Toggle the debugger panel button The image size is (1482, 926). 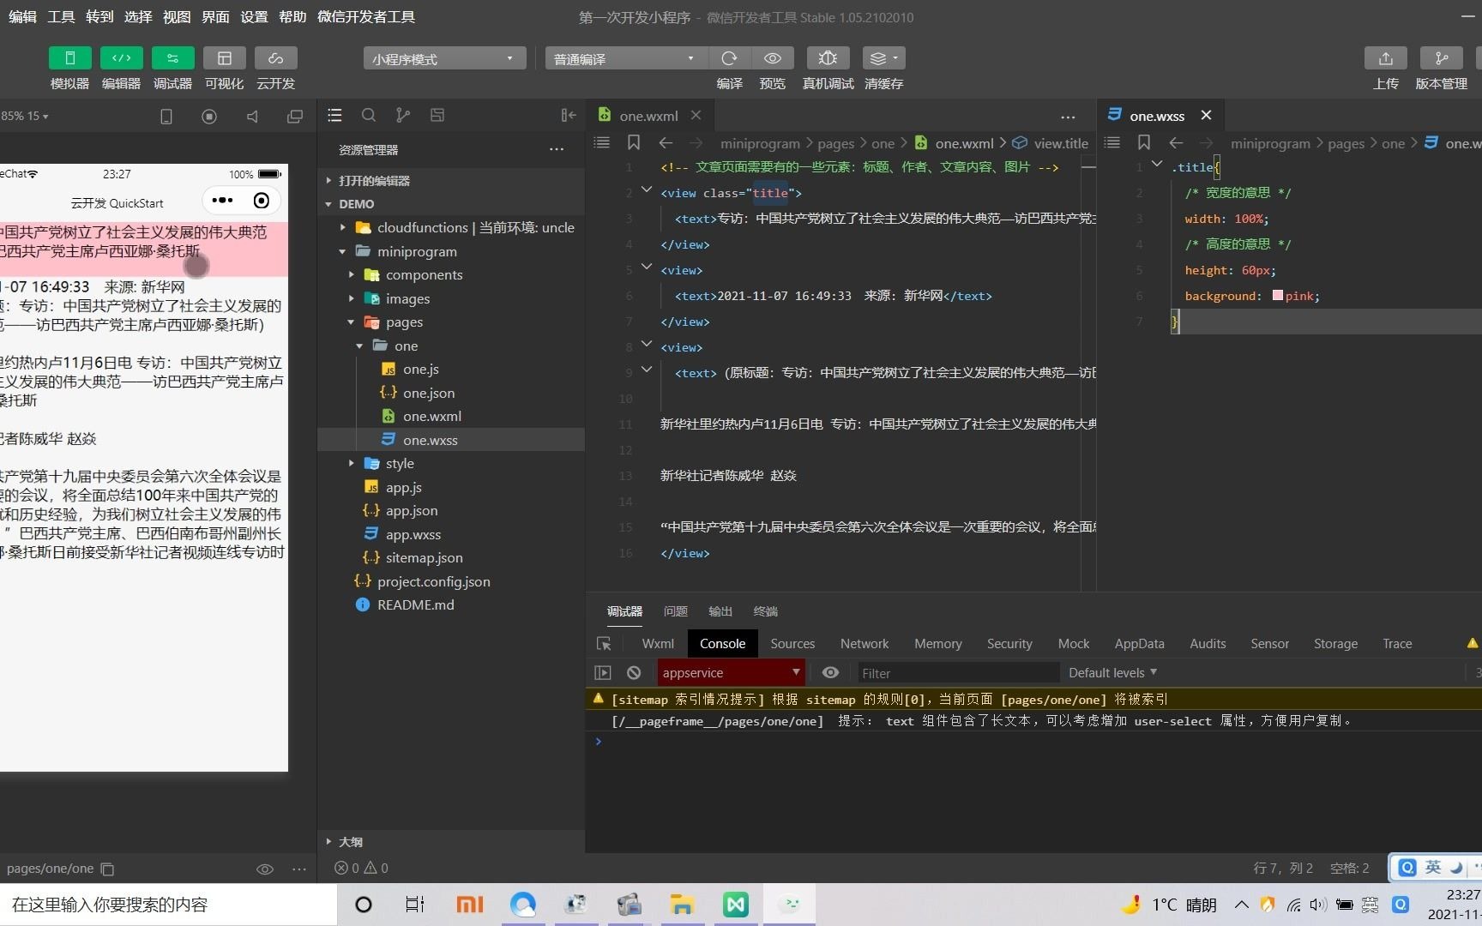point(172,57)
